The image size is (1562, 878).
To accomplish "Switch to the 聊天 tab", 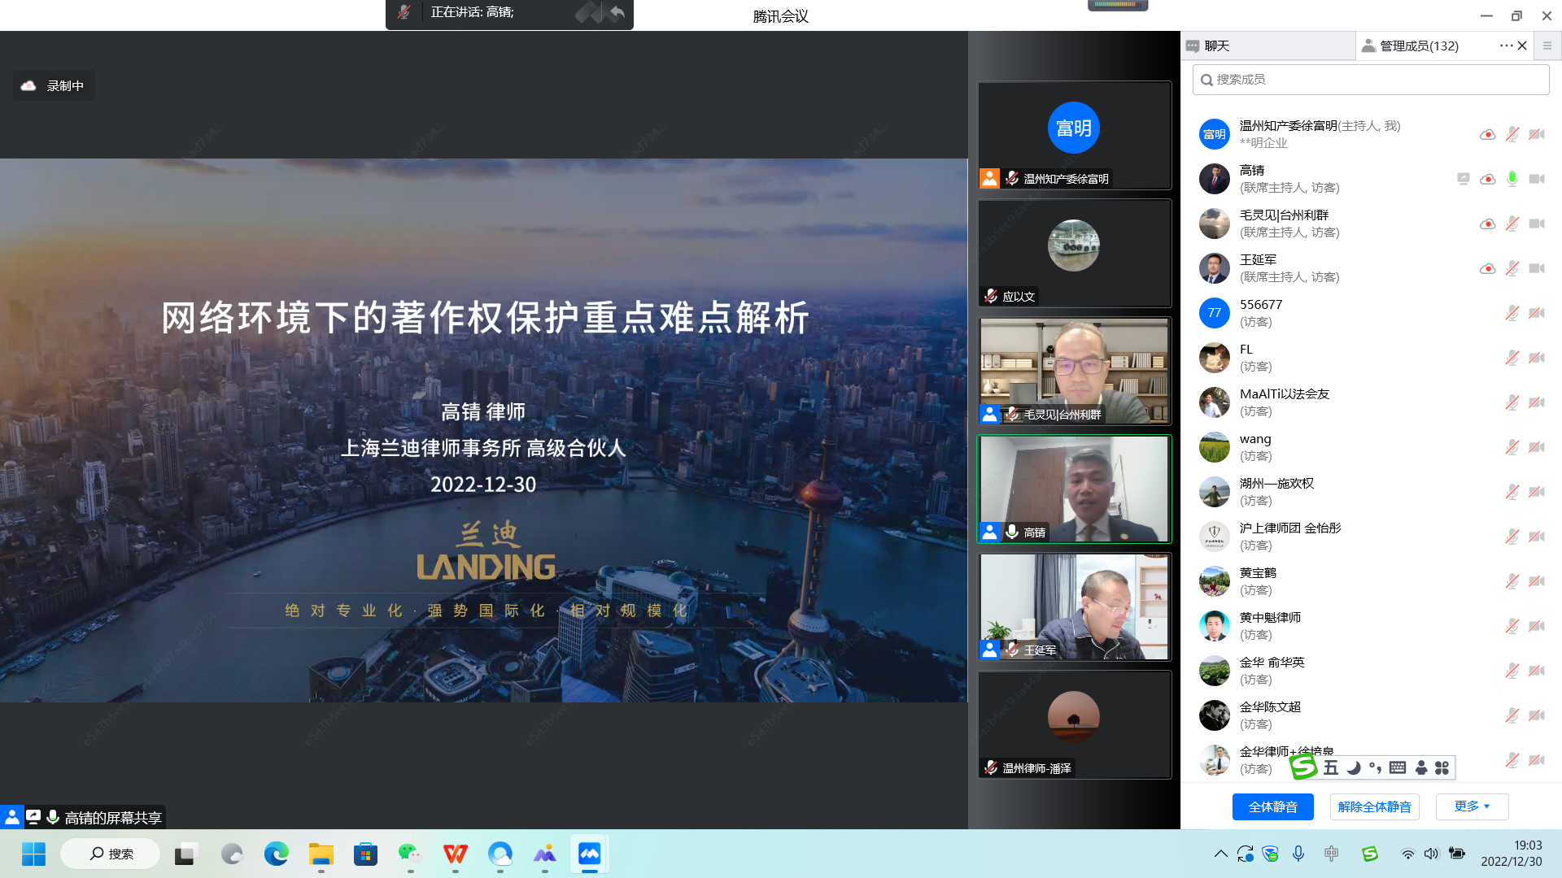I will [1216, 46].
